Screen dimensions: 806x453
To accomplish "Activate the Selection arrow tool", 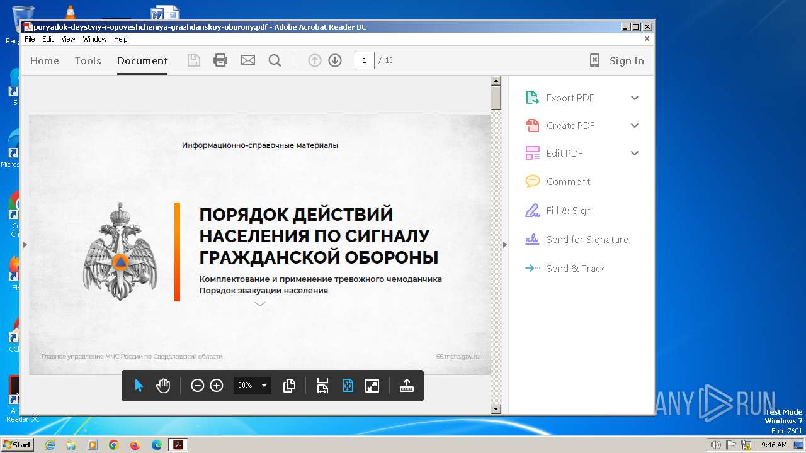I will click(x=139, y=386).
